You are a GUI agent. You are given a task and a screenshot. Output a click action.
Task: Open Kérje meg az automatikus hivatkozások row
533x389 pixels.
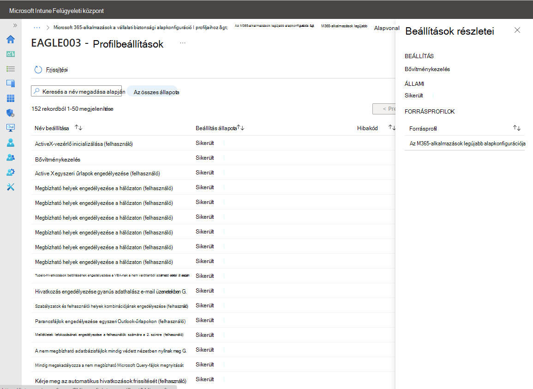(110, 381)
